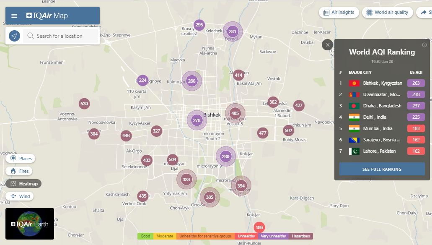Image resolution: width=432 pixels, height=245 pixels.
Task: Select the 186 AQI station marker
Action: click(259, 228)
